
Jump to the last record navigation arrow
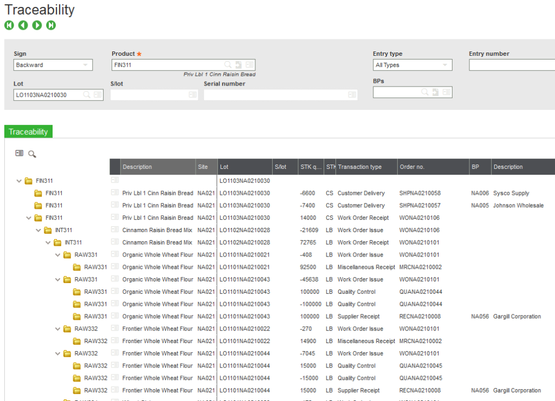tap(51, 25)
